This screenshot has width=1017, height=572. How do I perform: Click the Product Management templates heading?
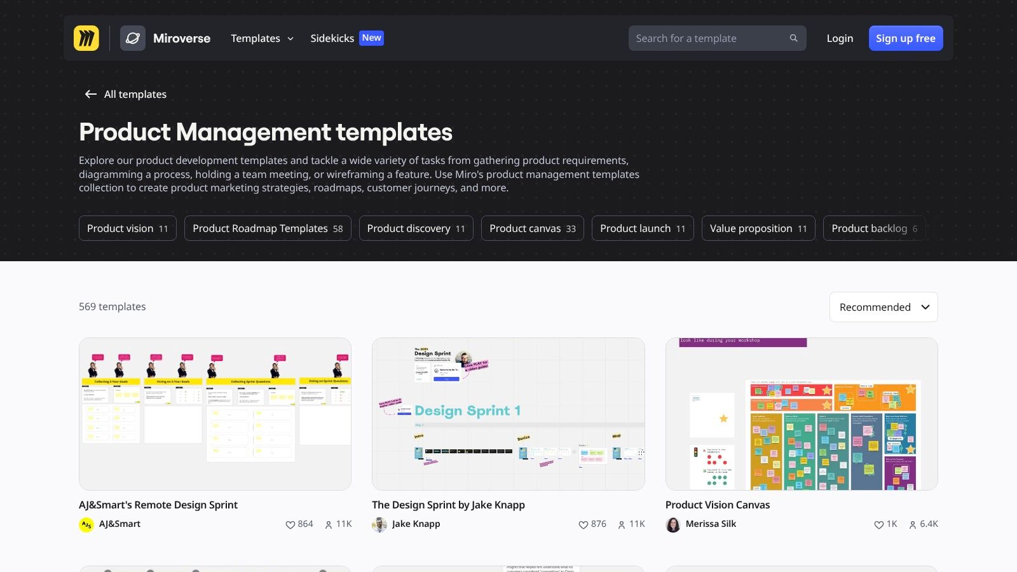point(266,132)
